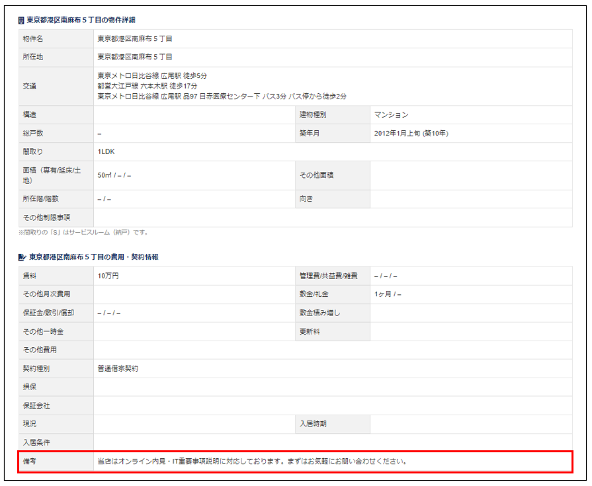Image resolution: width=592 pixels, height=486 pixels.
Task: Click the サービスルーム footnote below the table
Action: (x=83, y=233)
